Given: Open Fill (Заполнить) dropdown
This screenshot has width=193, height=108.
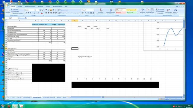Looking at the screenshot, I should click(160, 11).
